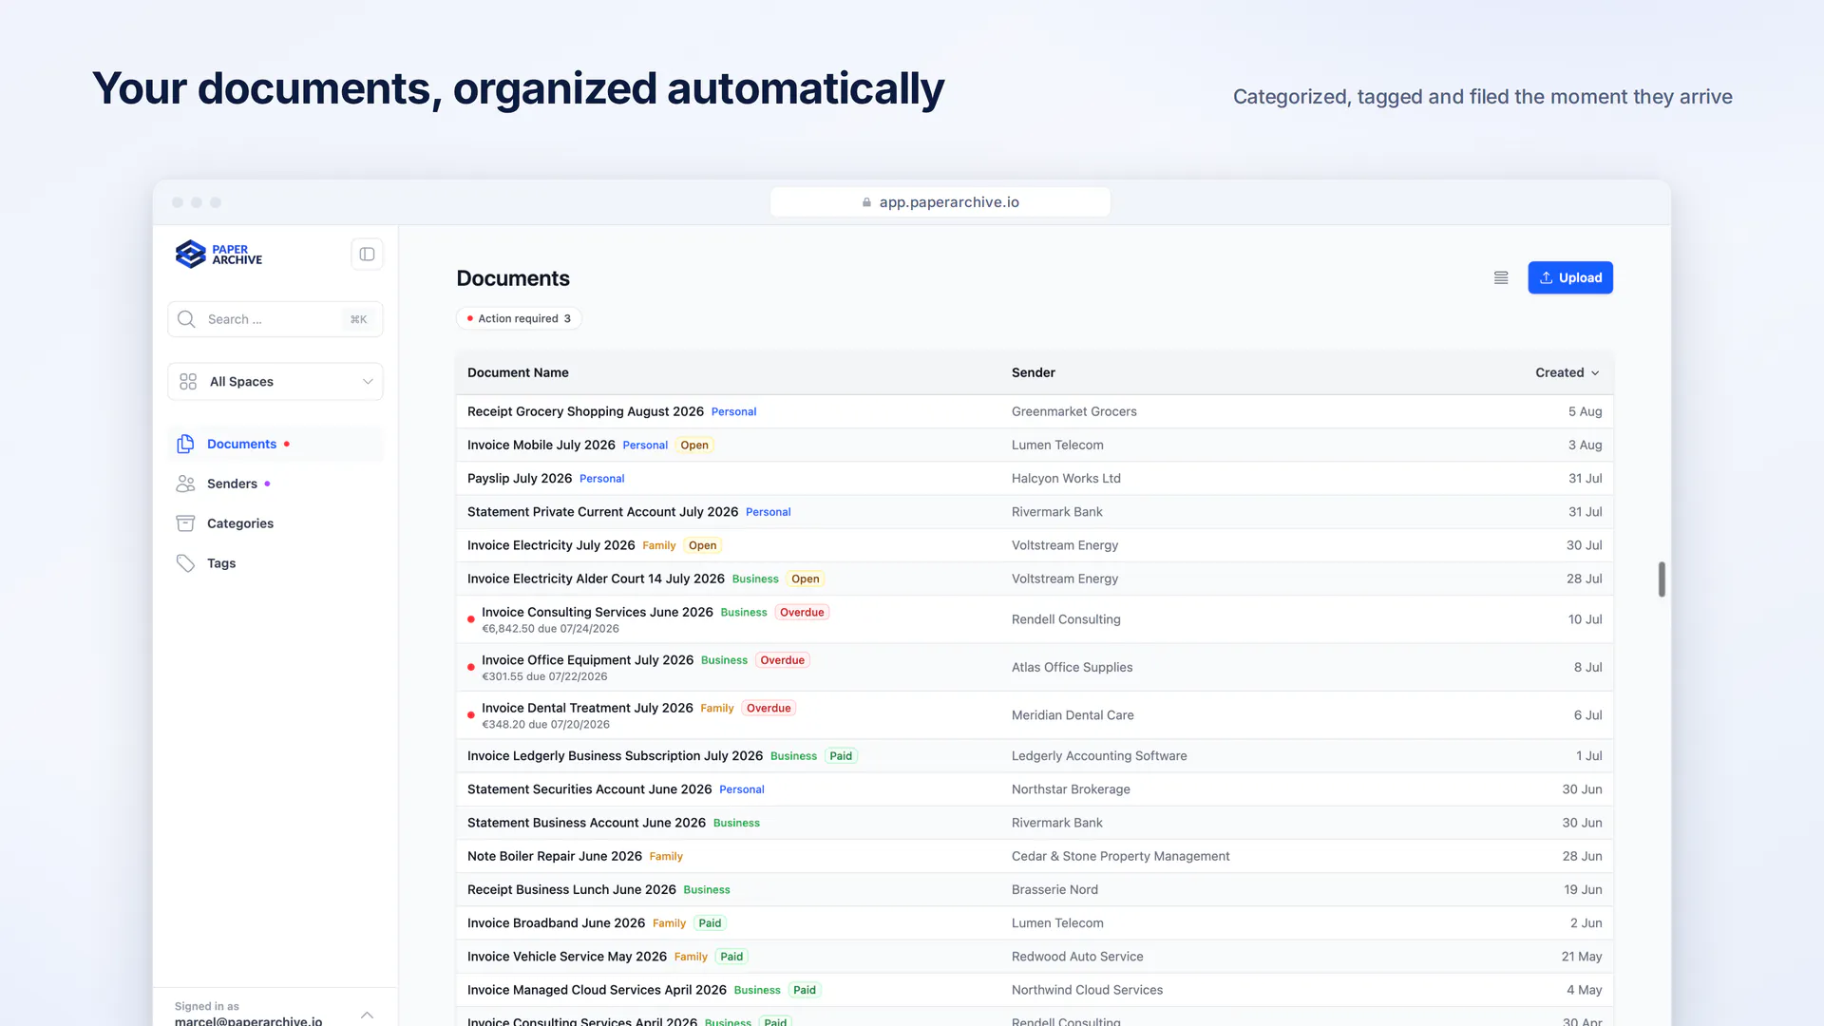This screenshot has width=1824, height=1026.
Task: Open Statement Securities Account June 2026
Action: pos(589,789)
